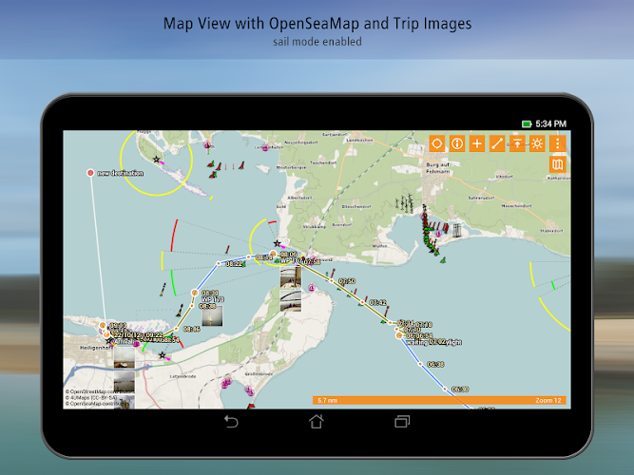Tap the Android back button
The width and height of the screenshot is (634, 475).
point(231,421)
